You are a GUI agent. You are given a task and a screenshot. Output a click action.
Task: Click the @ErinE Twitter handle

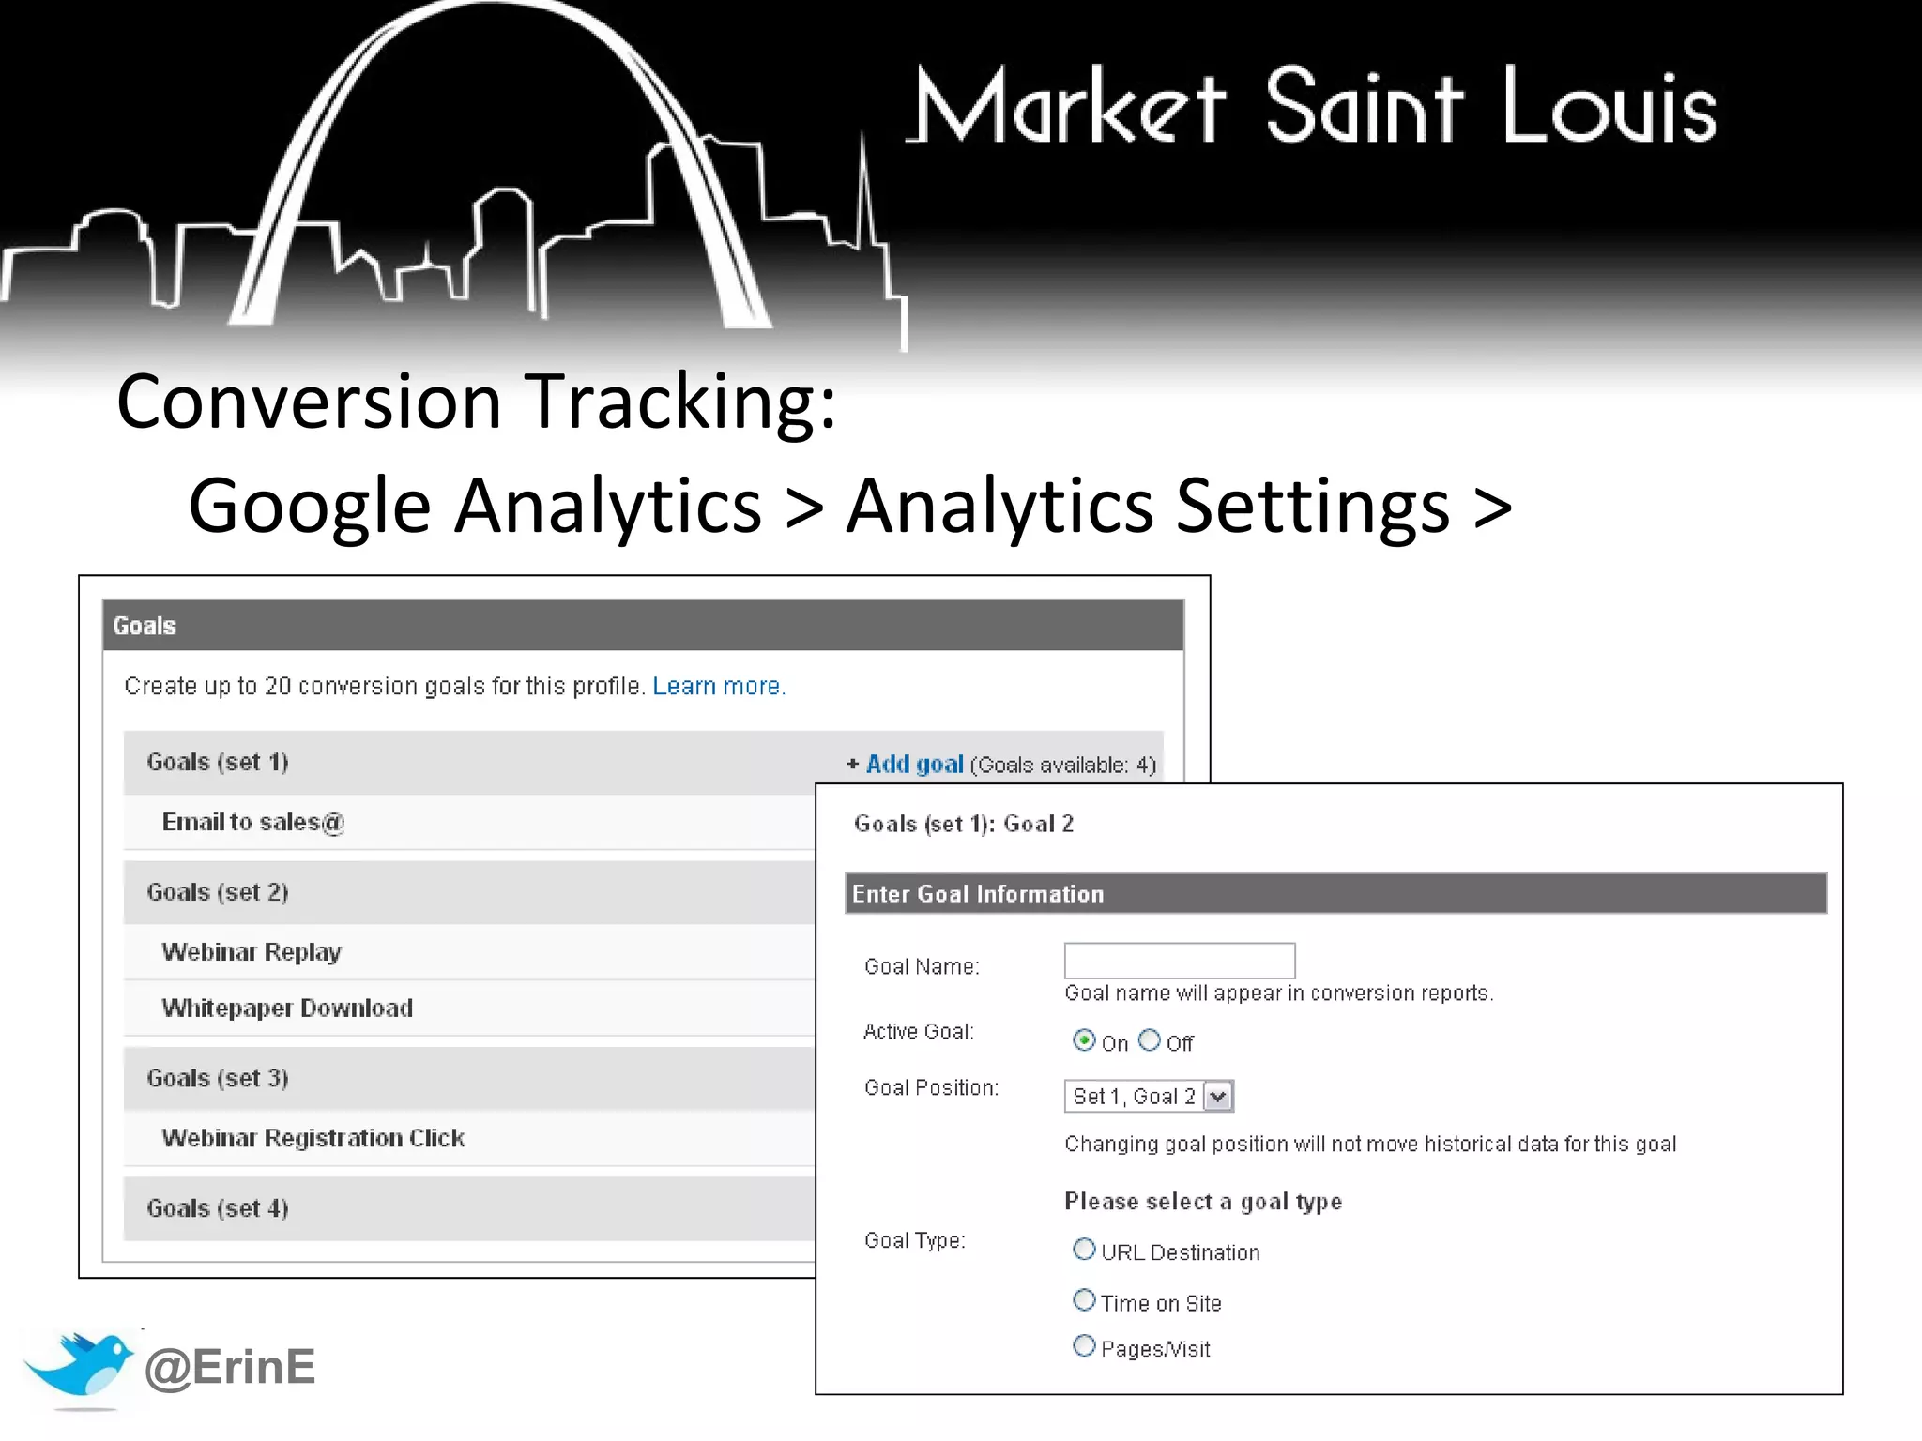click(230, 1367)
